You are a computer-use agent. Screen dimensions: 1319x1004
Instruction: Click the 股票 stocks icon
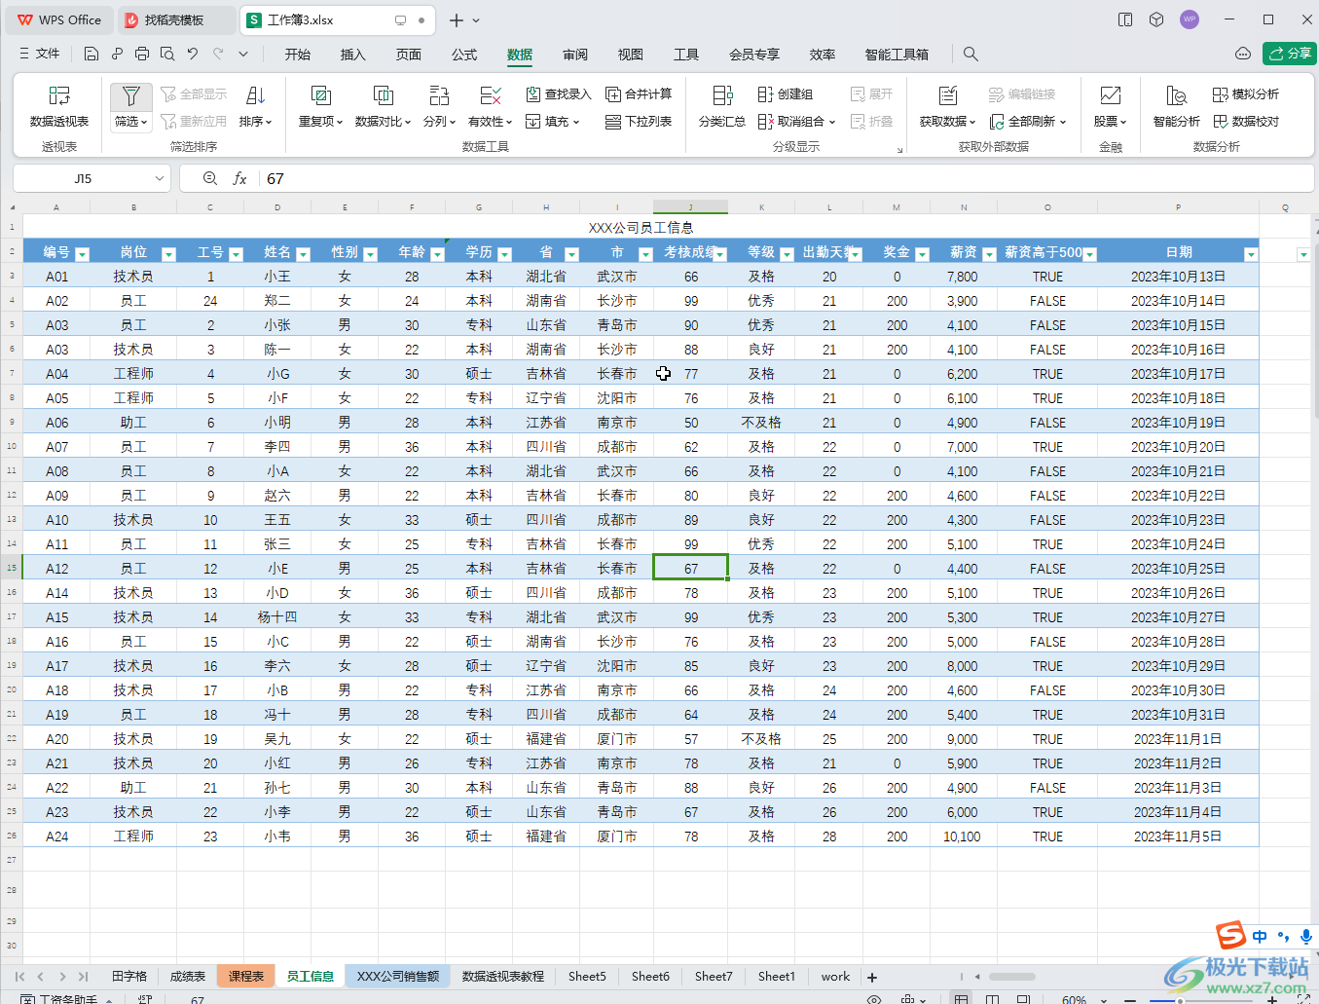tap(1110, 95)
